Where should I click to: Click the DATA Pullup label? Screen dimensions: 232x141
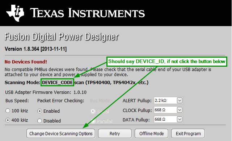click(136, 120)
